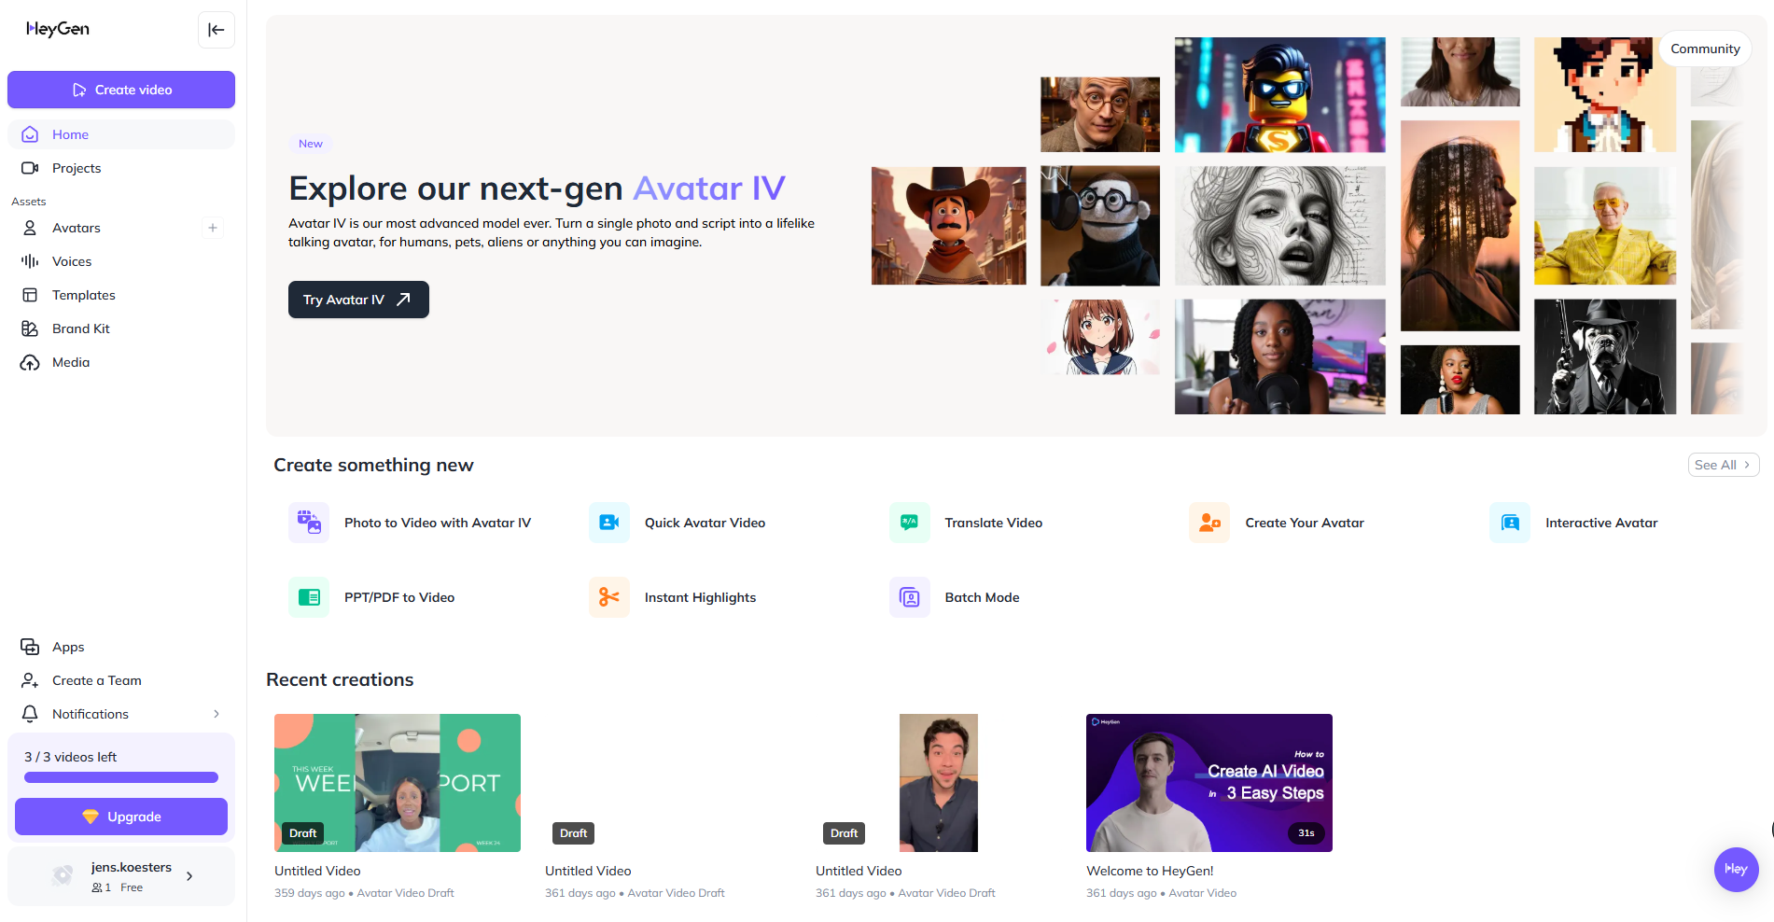Select the Quick Avatar Video camera icon
This screenshot has height=922, width=1774.
(609, 523)
